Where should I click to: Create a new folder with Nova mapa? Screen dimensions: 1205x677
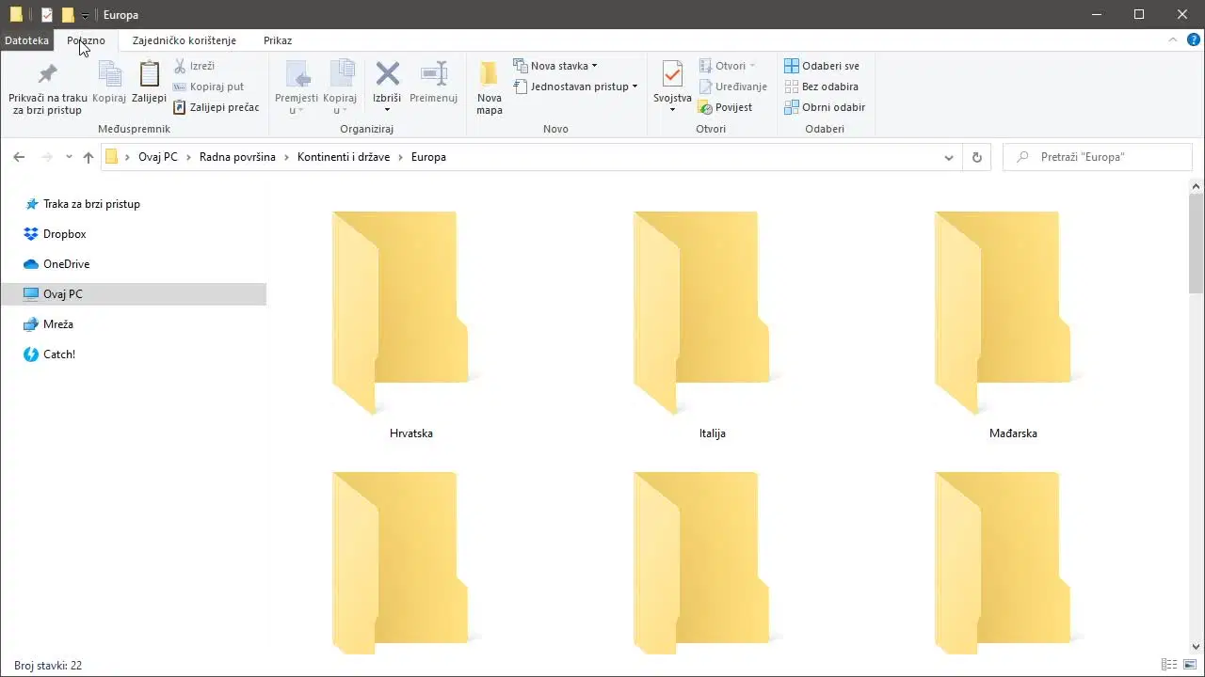(490, 87)
